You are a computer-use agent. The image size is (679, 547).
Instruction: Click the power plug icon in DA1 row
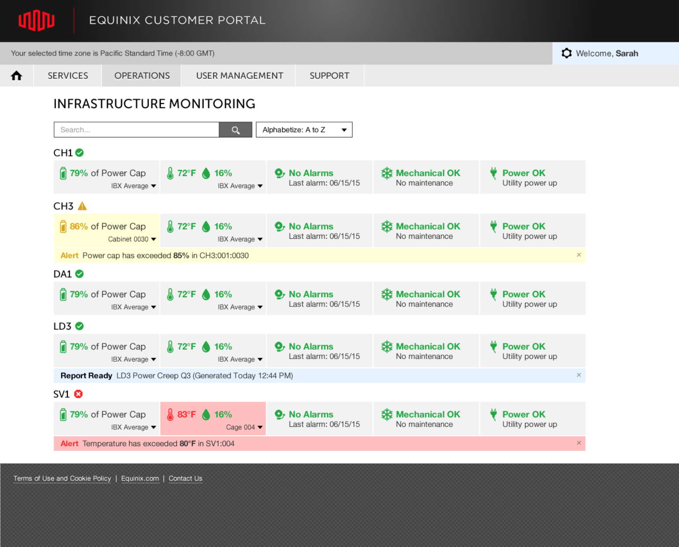tap(493, 294)
